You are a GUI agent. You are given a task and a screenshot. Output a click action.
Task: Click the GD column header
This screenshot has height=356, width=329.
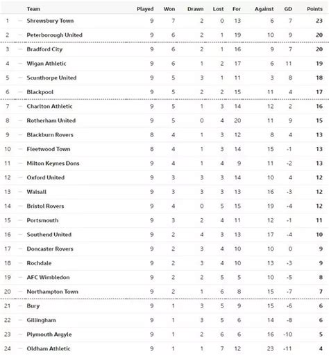(288, 9)
